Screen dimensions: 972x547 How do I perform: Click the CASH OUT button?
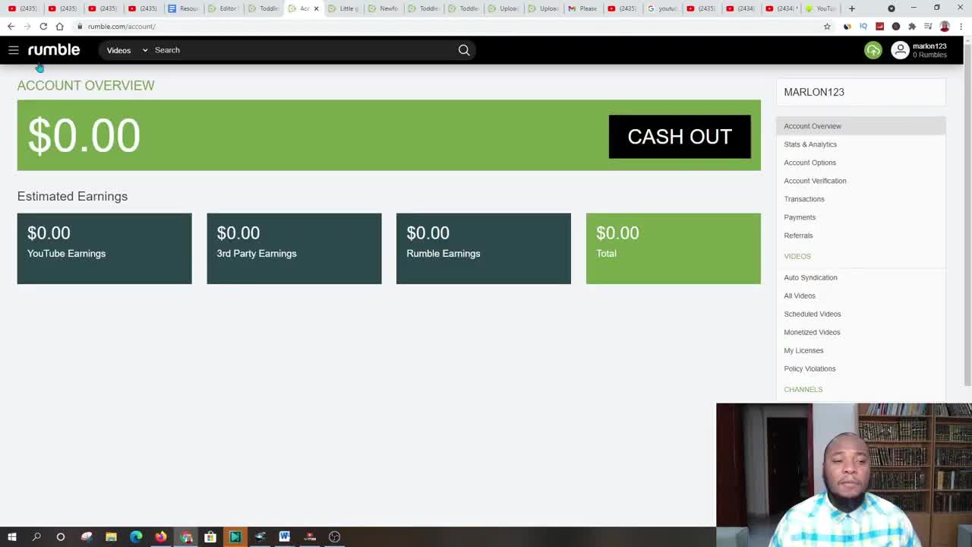click(x=680, y=137)
